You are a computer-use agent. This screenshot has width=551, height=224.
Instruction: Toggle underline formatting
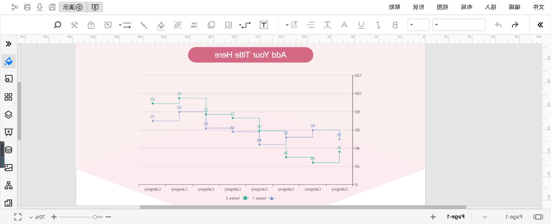[361, 25]
